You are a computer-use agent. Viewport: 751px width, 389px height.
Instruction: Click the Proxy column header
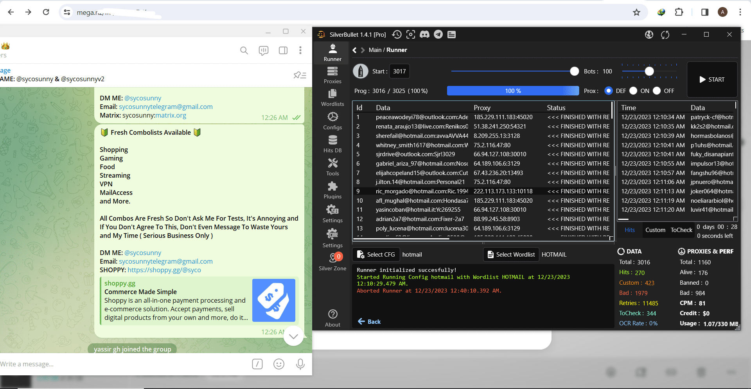click(x=482, y=108)
